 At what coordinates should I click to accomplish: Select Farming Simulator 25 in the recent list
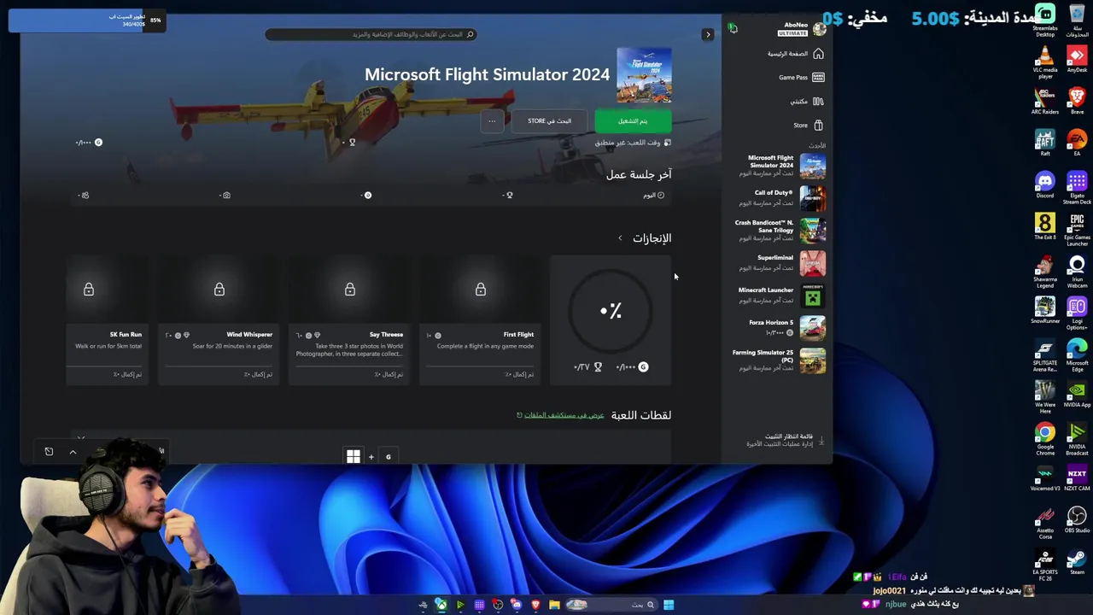pos(779,360)
